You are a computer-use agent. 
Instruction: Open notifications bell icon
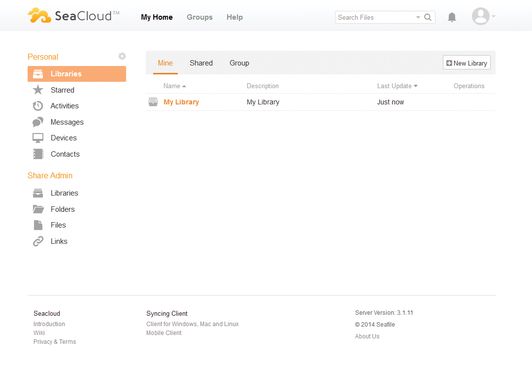point(452,17)
